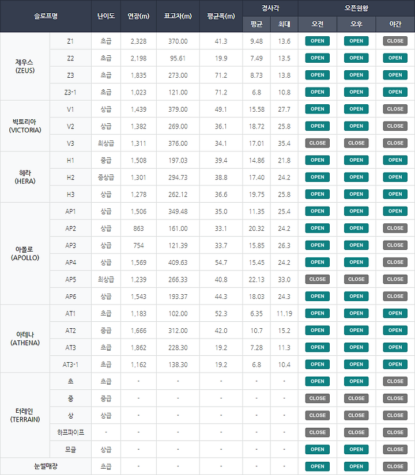Click the 눈썰매장 night CLOSE badge
The image size is (415, 475).
[395, 466]
